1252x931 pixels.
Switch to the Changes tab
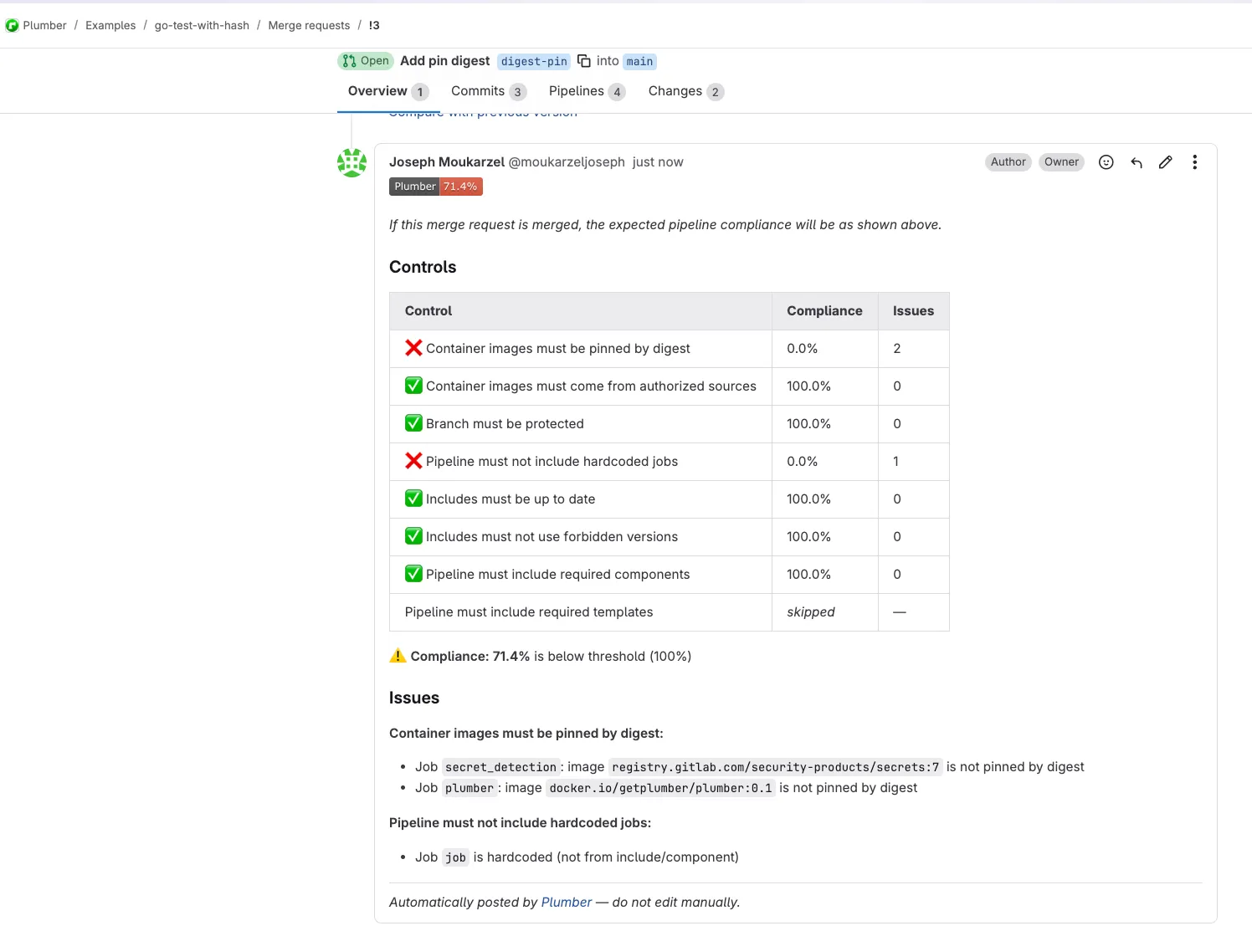click(675, 91)
